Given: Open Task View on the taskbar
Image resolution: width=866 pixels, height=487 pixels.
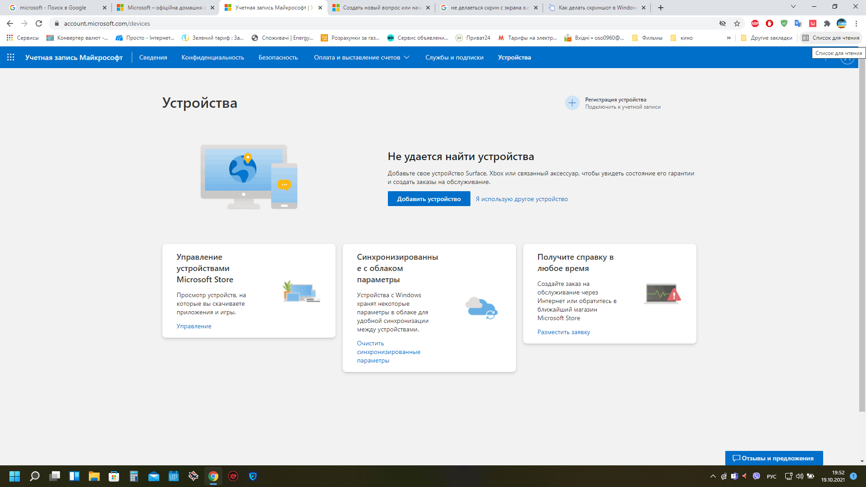Looking at the screenshot, I should 55,476.
